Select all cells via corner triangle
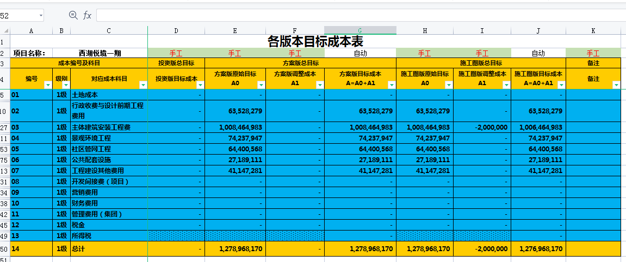This screenshot has width=626, height=262. (x=5, y=31)
